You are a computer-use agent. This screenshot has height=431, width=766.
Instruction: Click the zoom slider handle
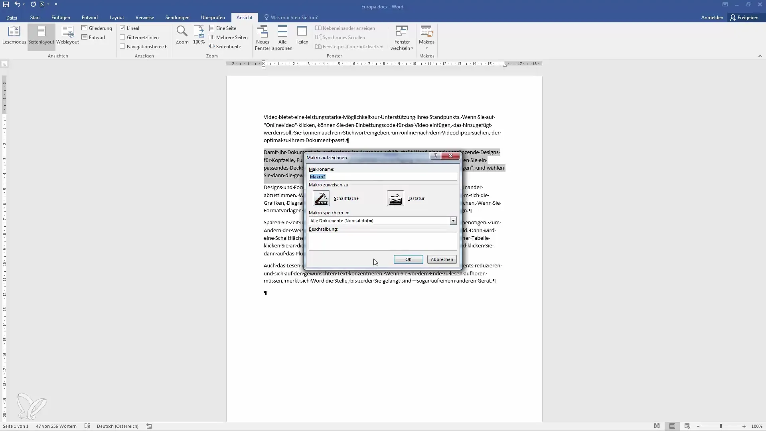coord(721,426)
